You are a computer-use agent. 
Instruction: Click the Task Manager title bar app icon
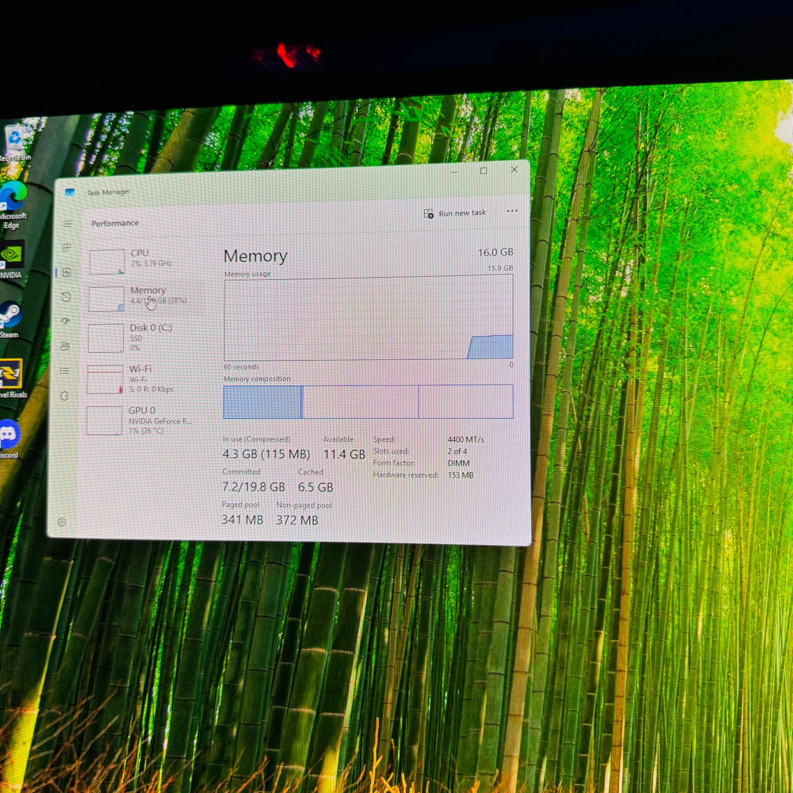[x=70, y=192]
